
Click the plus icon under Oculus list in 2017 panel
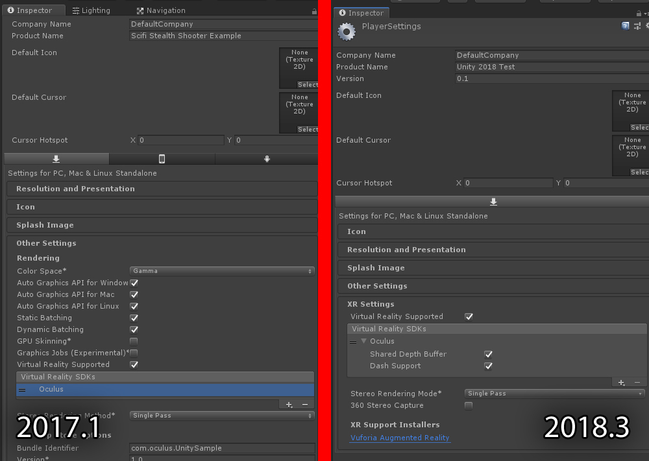[x=289, y=405]
